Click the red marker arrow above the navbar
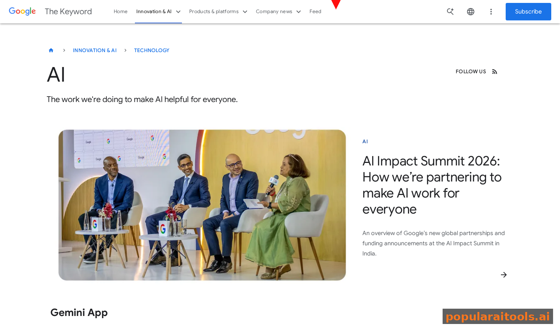Image resolution: width=560 pixels, height=328 pixels. 335,4
